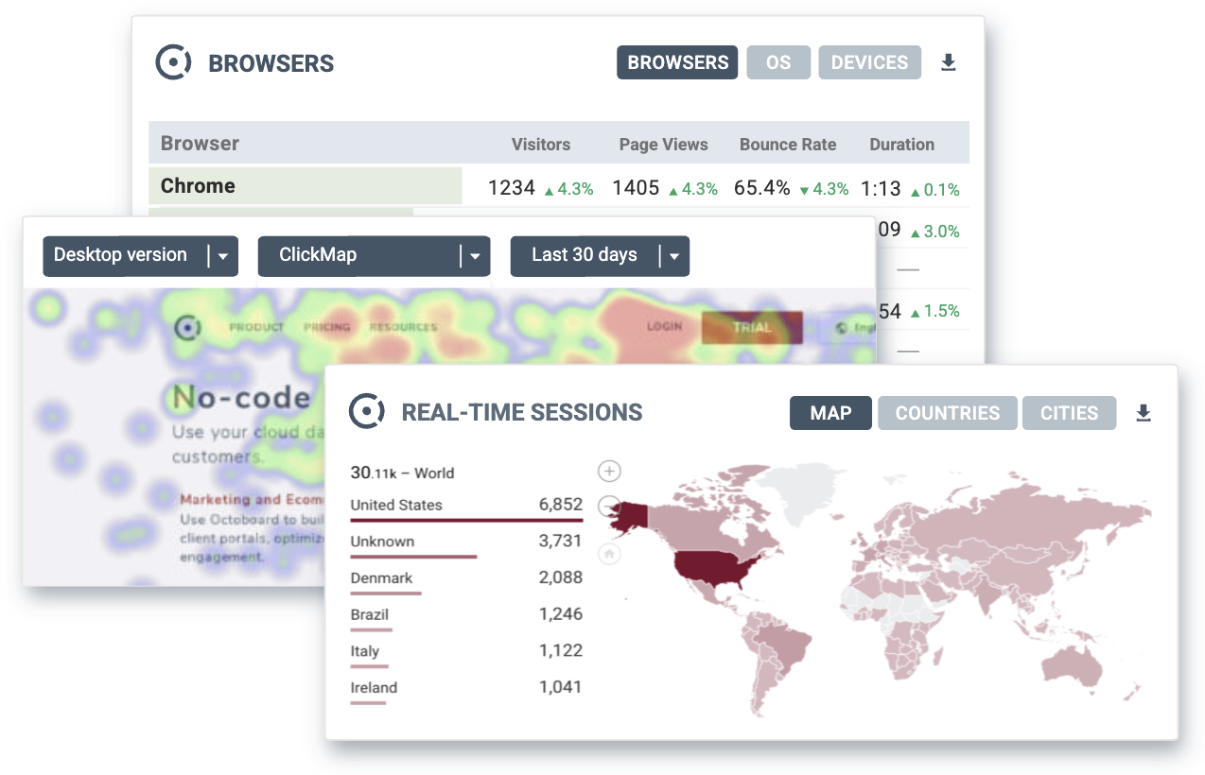
Task: Click the 30.11k World total
Action: (402, 473)
